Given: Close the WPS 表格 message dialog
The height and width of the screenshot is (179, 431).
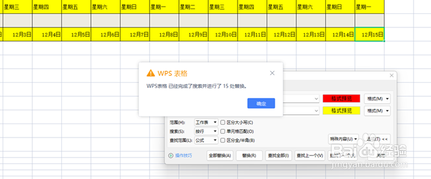Looking at the screenshot, I should tap(272, 73).
